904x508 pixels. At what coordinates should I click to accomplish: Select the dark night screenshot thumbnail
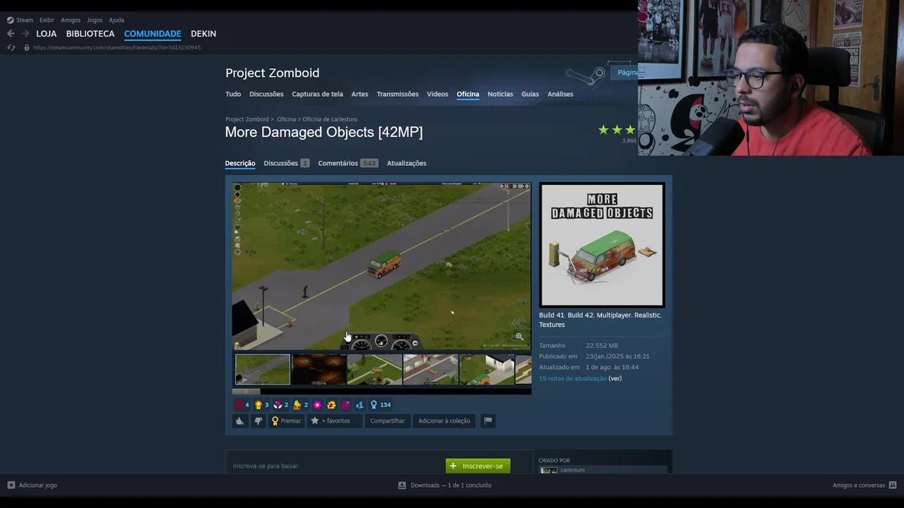point(319,370)
